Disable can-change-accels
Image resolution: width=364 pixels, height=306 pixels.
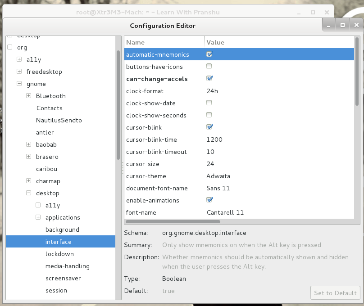(x=209, y=78)
